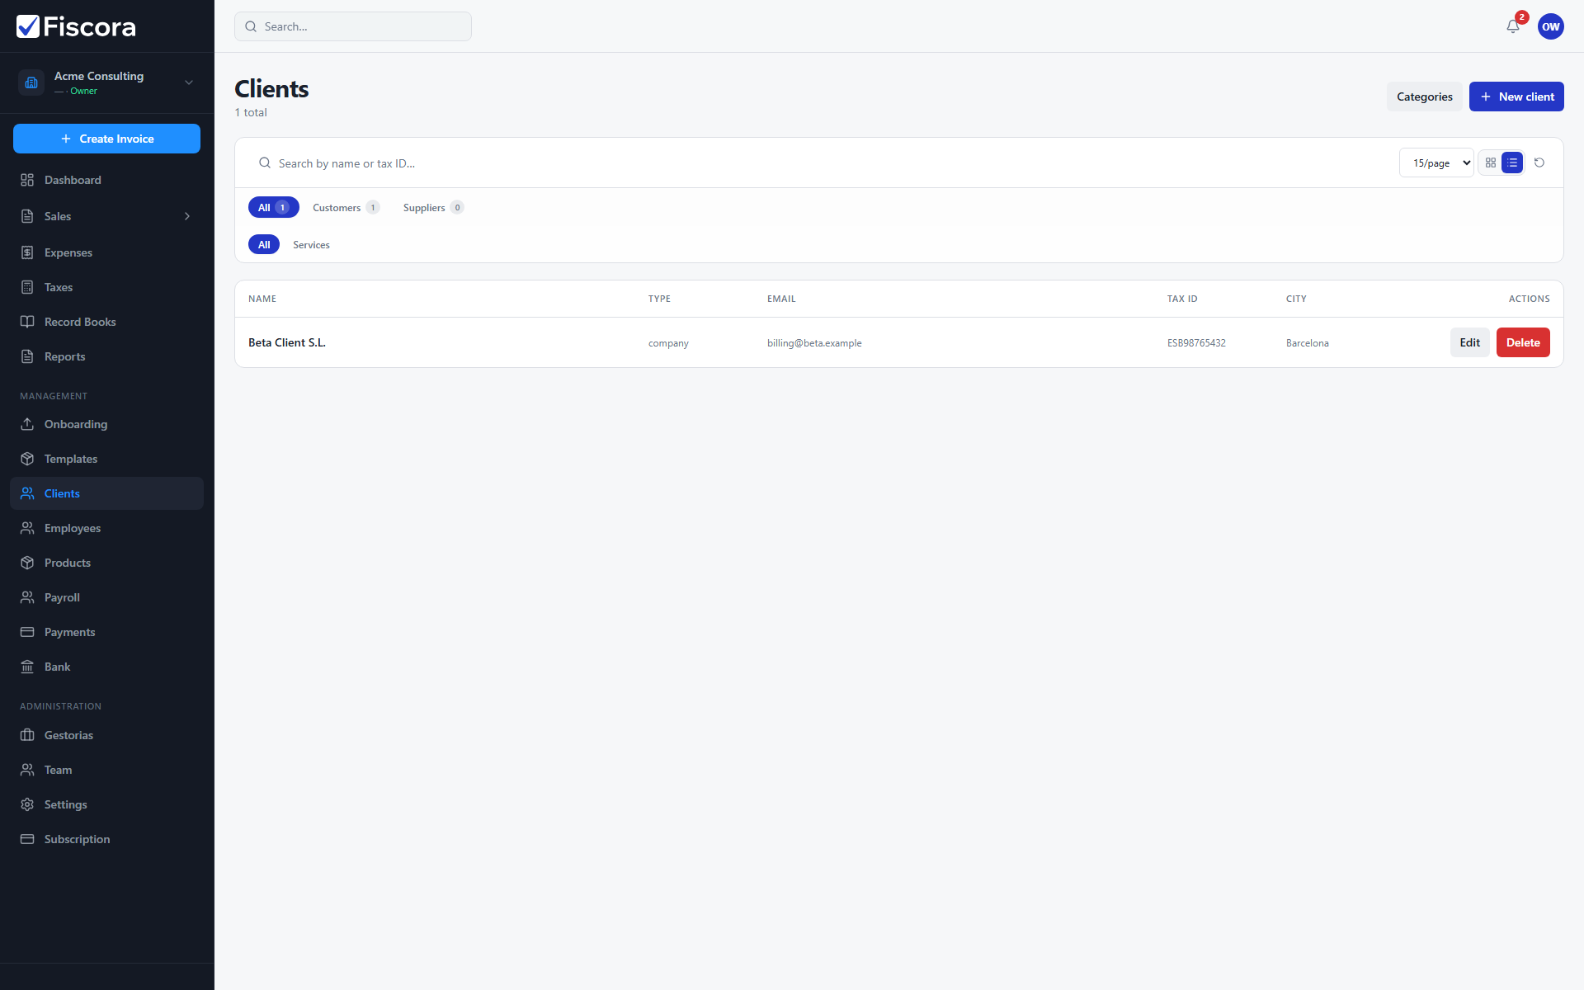The height and width of the screenshot is (990, 1584).
Task: Open Gestorias via its briefcase icon
Action: [27, 735]
